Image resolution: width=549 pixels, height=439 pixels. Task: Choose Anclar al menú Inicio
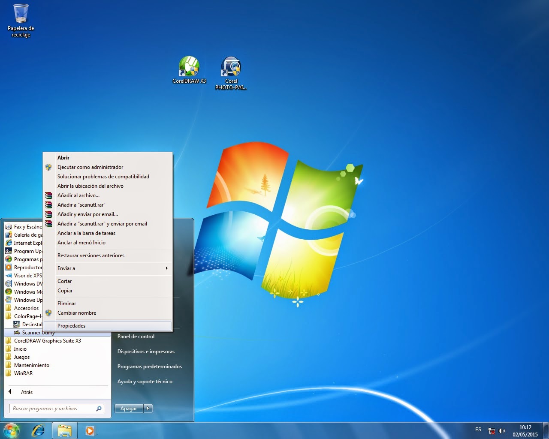108,243
